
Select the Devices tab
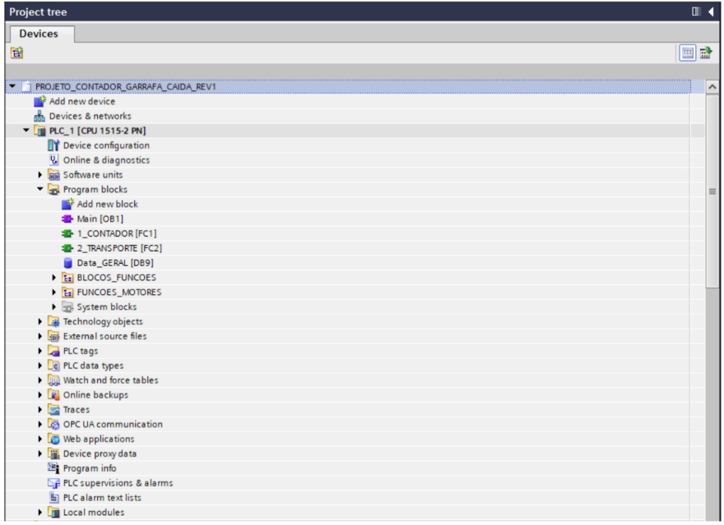click(39, 34)
